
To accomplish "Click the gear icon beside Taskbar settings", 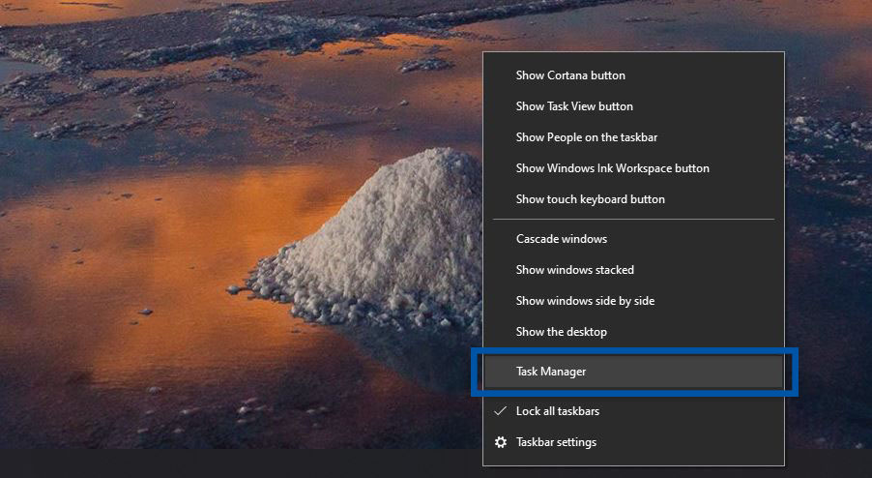I will pyautogui.click(x=501, y=442).
